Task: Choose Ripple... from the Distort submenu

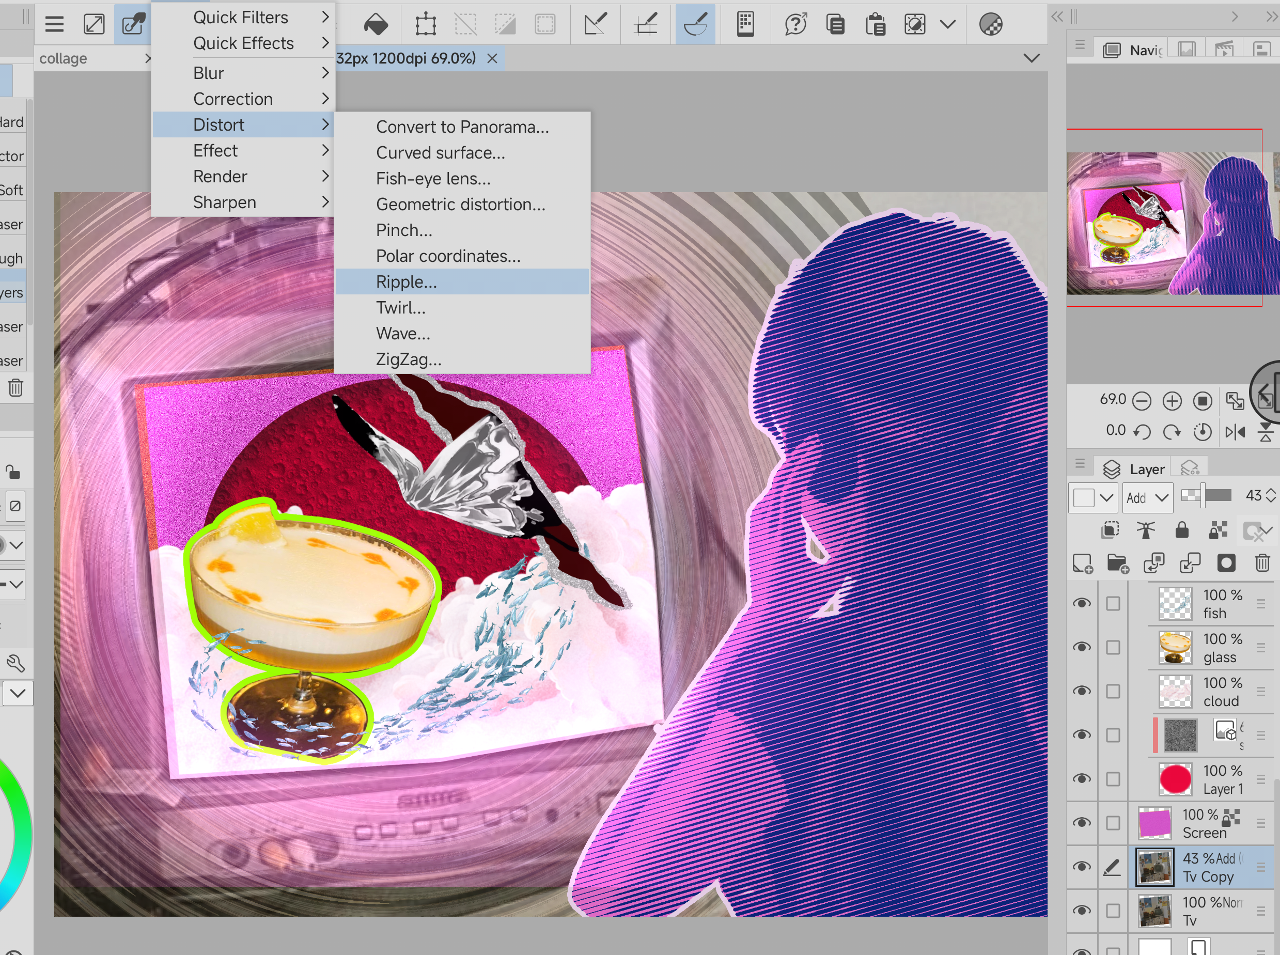Action: point(407,281)
